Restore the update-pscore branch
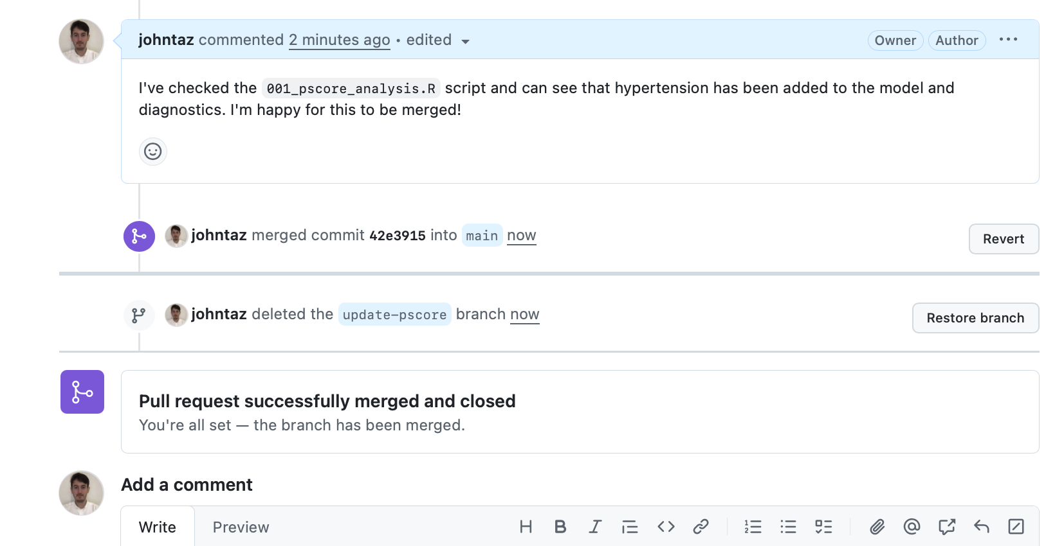The height and width of the screenshot is (546, 1055). point(975,318)
